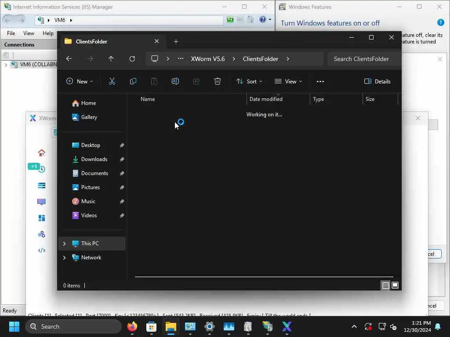Click the XWorm code brackets icon in sidebar
The image size is (450, 337).
coord(42,251)
